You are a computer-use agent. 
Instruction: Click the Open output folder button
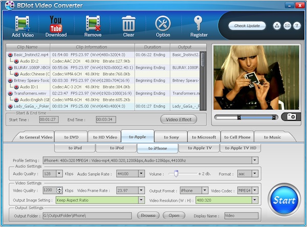pyautogui.click(x=174, y=215)
